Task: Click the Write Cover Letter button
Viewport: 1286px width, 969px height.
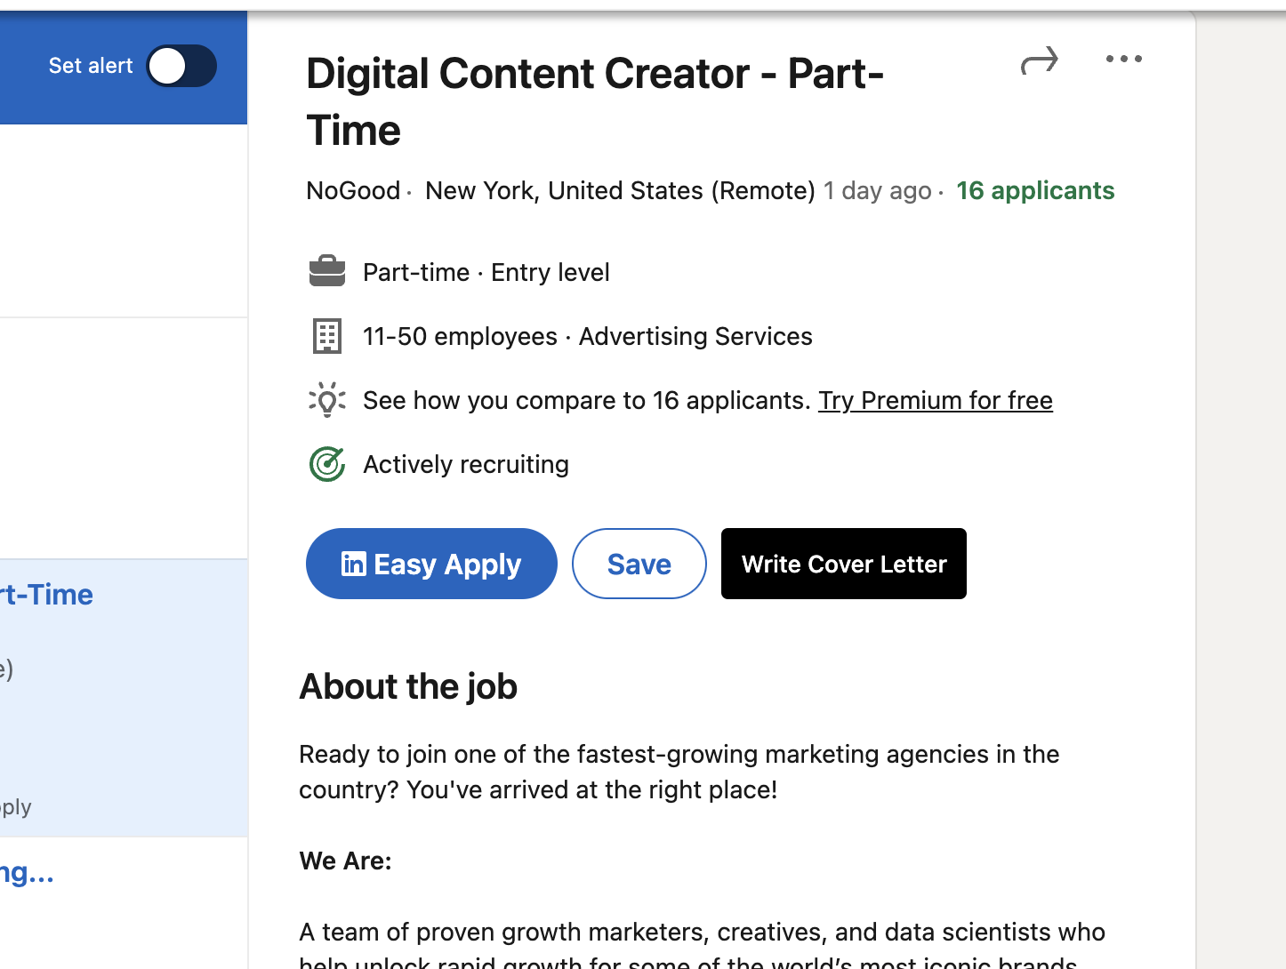Action: pyautogui.click(x=843, y=564)
